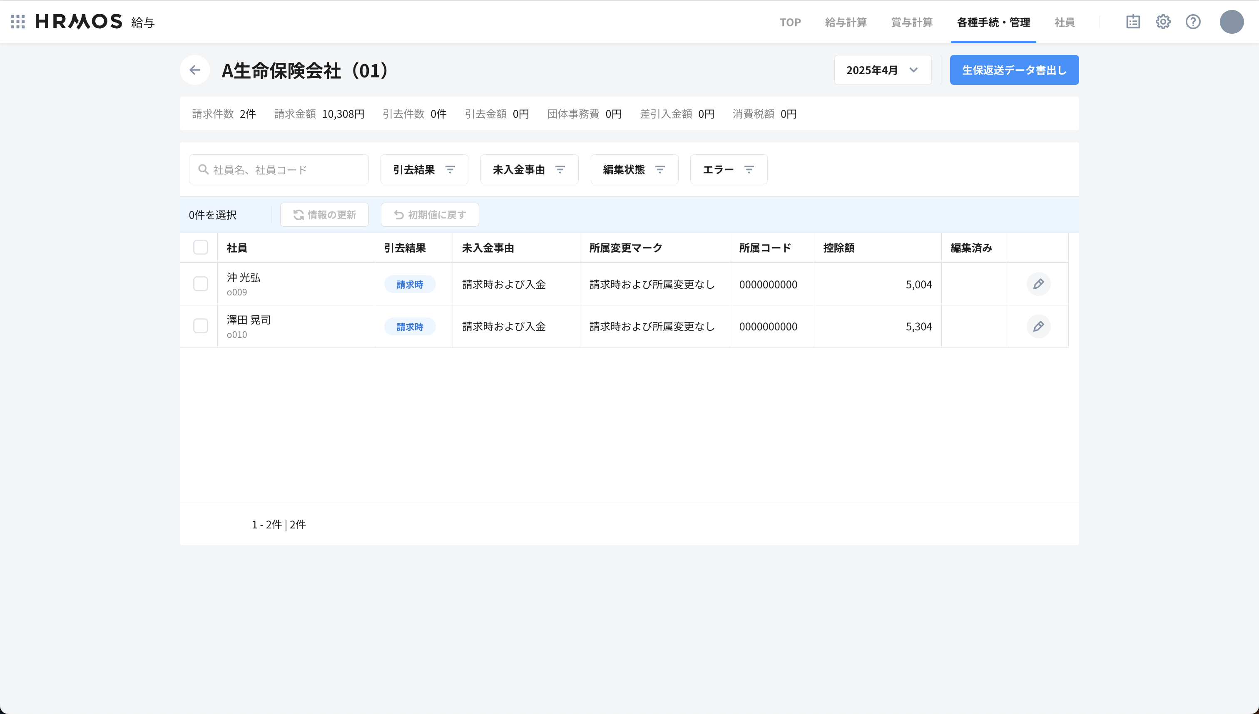This screenshot has height=714, width=1259.
Task: Open the user avatar in the top right
Action: point(1232,22)
